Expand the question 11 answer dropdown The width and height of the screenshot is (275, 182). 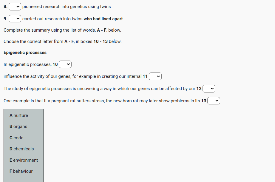click(155, 76)
